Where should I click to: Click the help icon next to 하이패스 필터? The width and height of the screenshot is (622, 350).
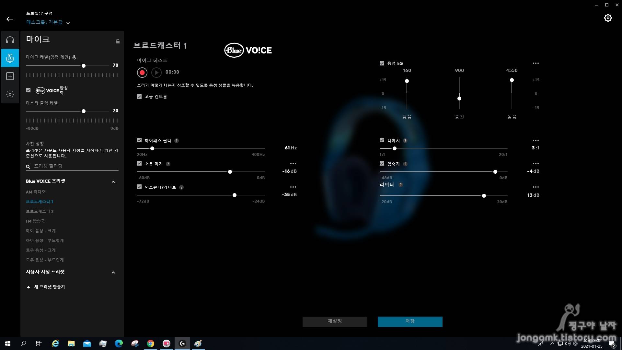[x=177, y=141]
